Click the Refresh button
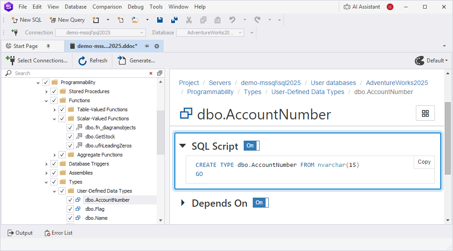The width and height of the screenshot is (453, 251). (x=93, y=61)
